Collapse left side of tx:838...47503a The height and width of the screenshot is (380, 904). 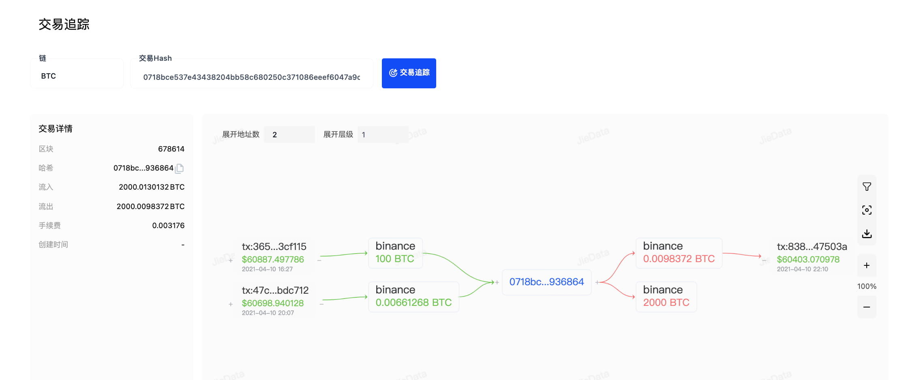[x=764, y=260]
